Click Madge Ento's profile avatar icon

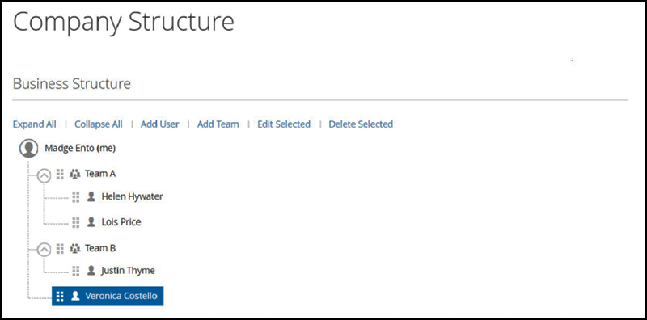tap(29, 149)
